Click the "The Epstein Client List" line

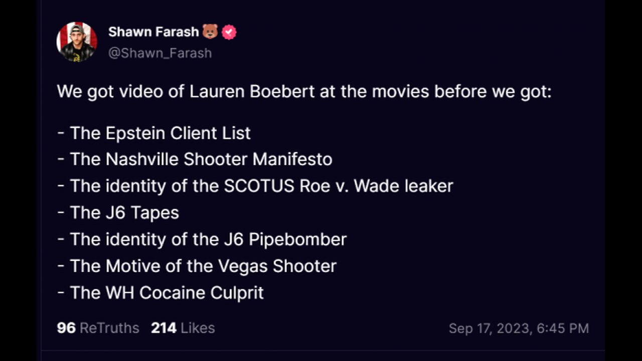(x=159, y=133)
